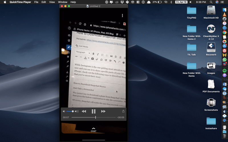Pause the video playback
The height and width of the screenshot is (142, 228).
pyautogui.click(x=93, y=111)
